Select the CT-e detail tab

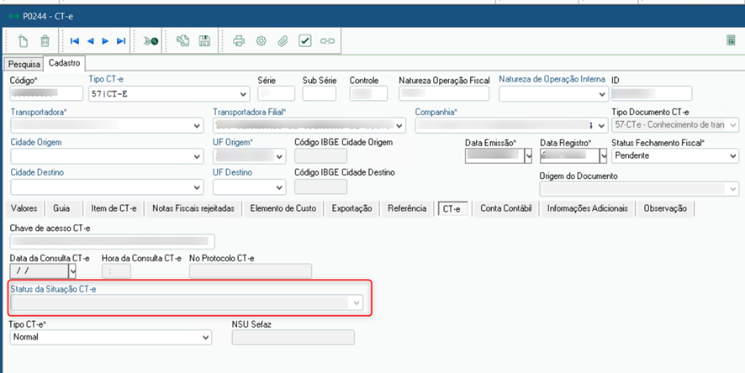coord(452,209)
